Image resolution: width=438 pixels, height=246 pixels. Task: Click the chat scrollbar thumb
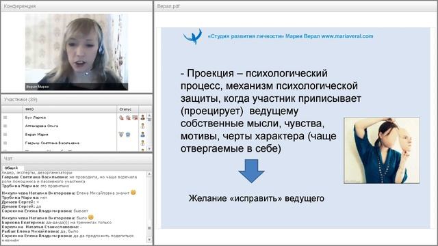[x=149, y=228]
